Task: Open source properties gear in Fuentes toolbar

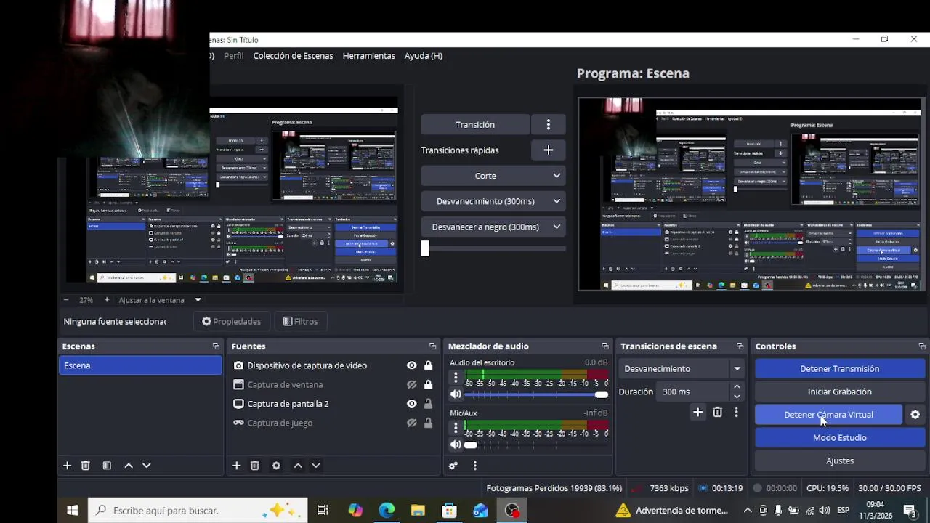Action: pyautogui.click(x=276, y=466)
